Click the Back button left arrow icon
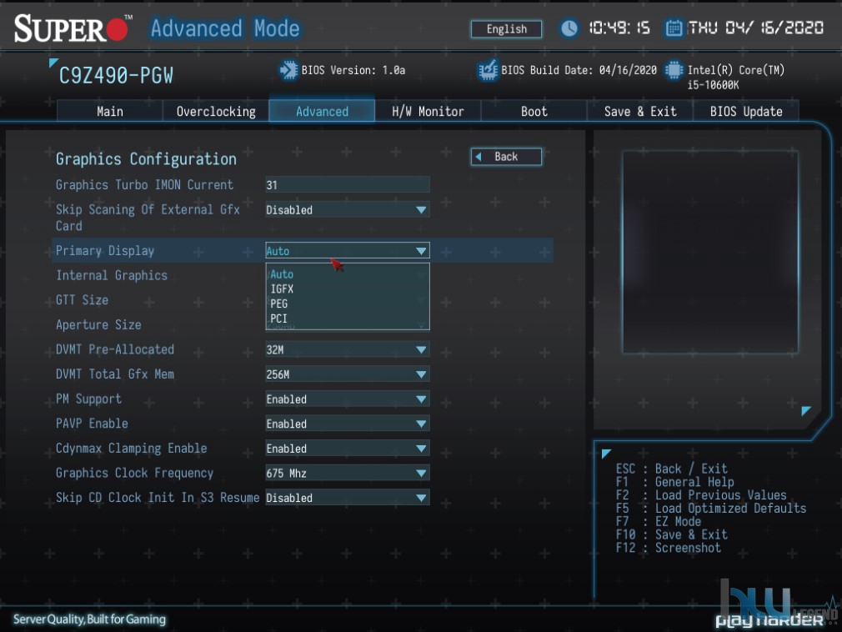Image resolution: width=842 pixels, height=632 pixels. (478, 157)
